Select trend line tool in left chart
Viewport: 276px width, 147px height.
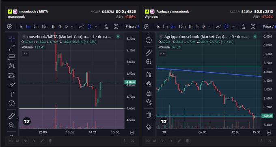click(x=12, y=48)
